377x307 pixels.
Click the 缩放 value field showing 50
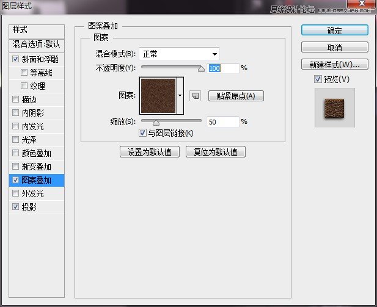[223, 122]
